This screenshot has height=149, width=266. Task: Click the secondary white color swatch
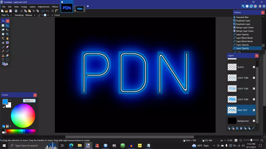[x=9, y=106]
